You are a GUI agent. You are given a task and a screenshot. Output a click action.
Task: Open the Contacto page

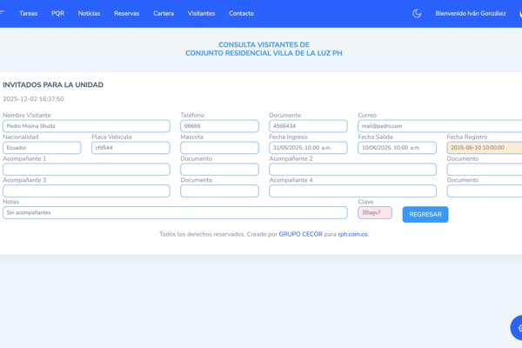pyautogui.click(x=241, y=13)
